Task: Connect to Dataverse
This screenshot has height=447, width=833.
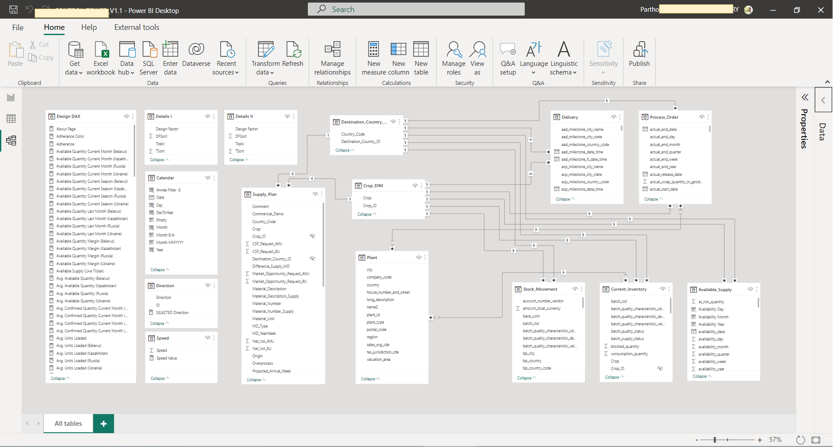Action: tap(196, 54)
